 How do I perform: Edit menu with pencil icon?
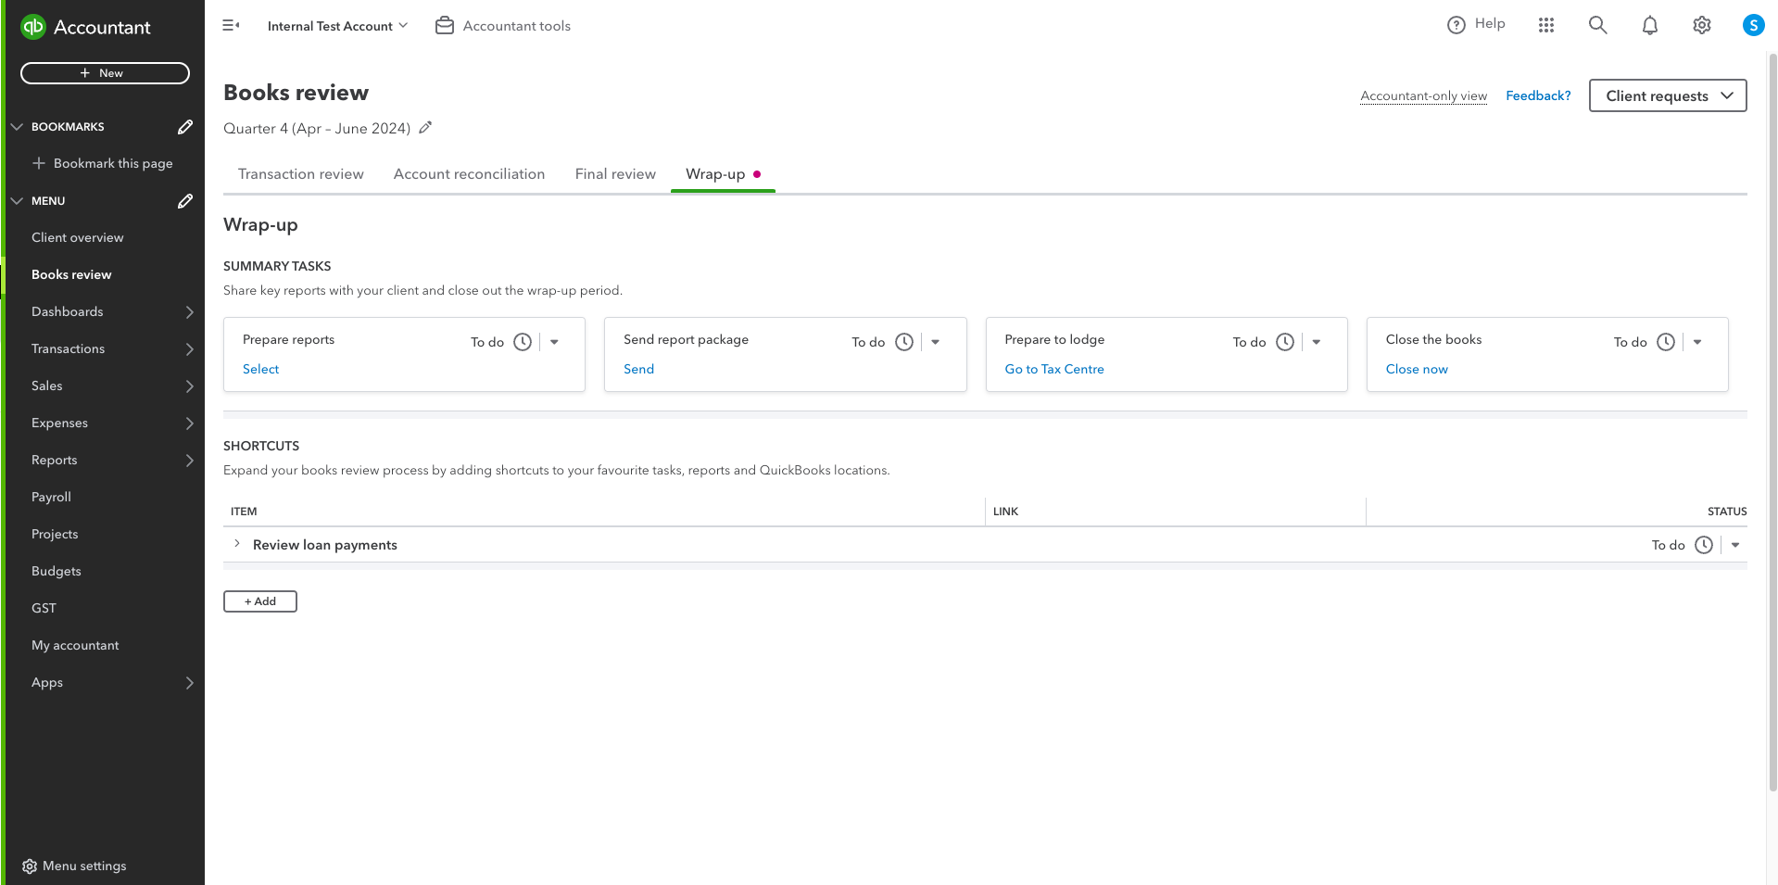pos(185,201)
